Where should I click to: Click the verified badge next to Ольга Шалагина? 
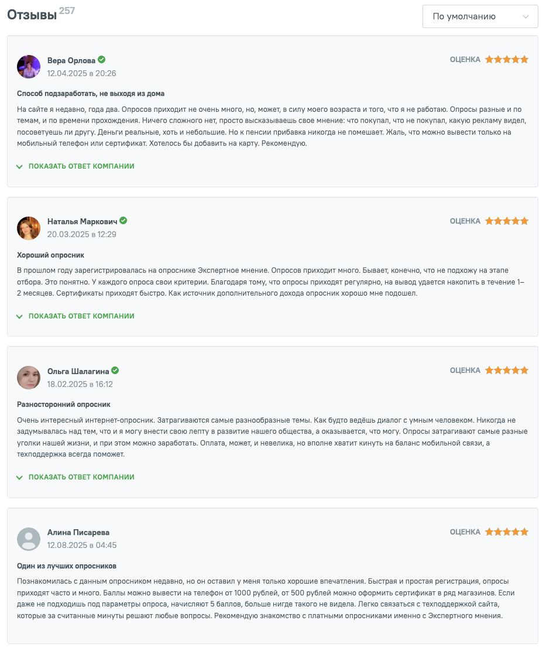click(115, 371)
